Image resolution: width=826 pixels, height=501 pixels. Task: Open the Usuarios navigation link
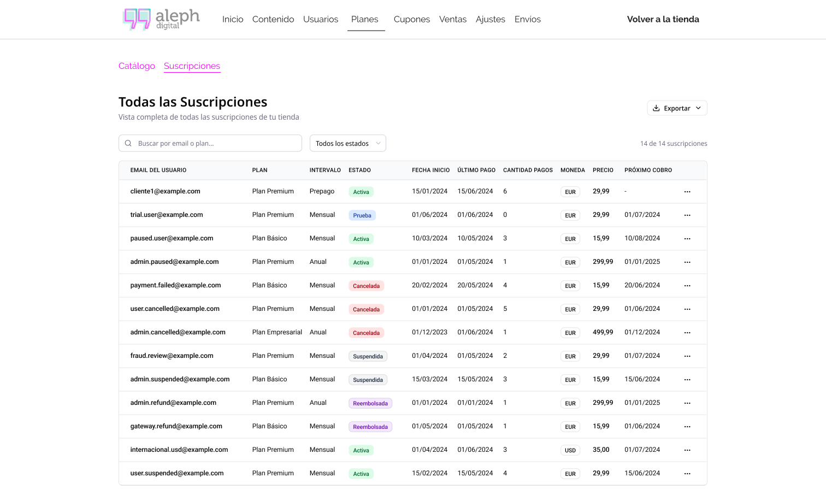(321, 19)
